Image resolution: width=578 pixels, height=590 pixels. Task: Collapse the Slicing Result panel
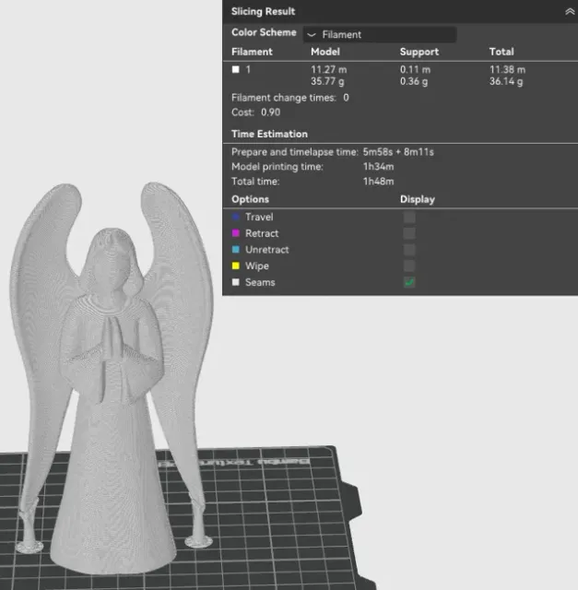[x=570, y=12]
